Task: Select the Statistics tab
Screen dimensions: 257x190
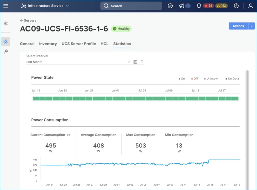Action: (122, 44)
